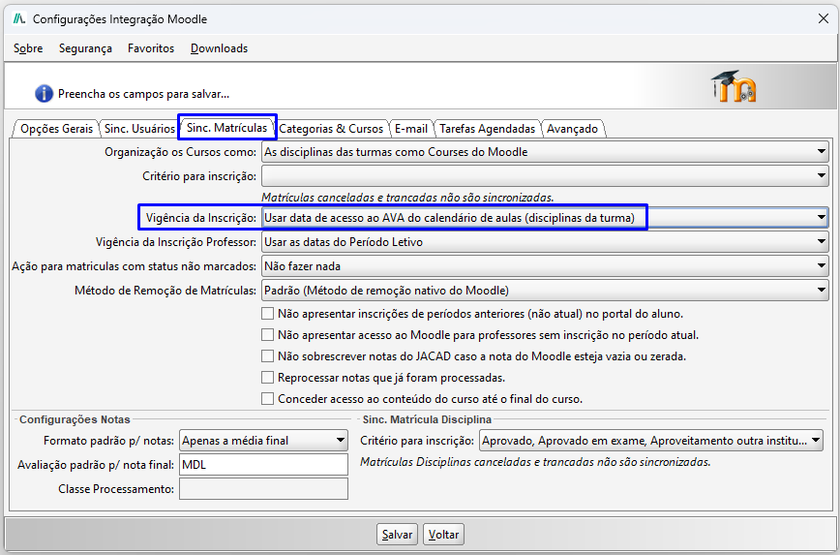Open Formato padrão p/ notas dropdown
Image resolution: width=840 pixels, height=555 pixels.
tap(263, 441)
